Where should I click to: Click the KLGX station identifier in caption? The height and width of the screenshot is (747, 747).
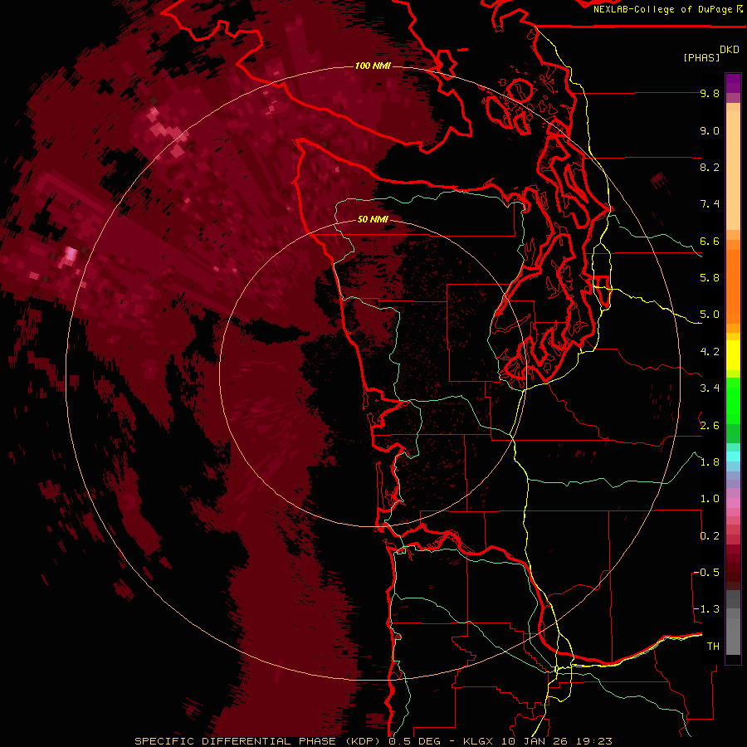click(x=479, y=741)
